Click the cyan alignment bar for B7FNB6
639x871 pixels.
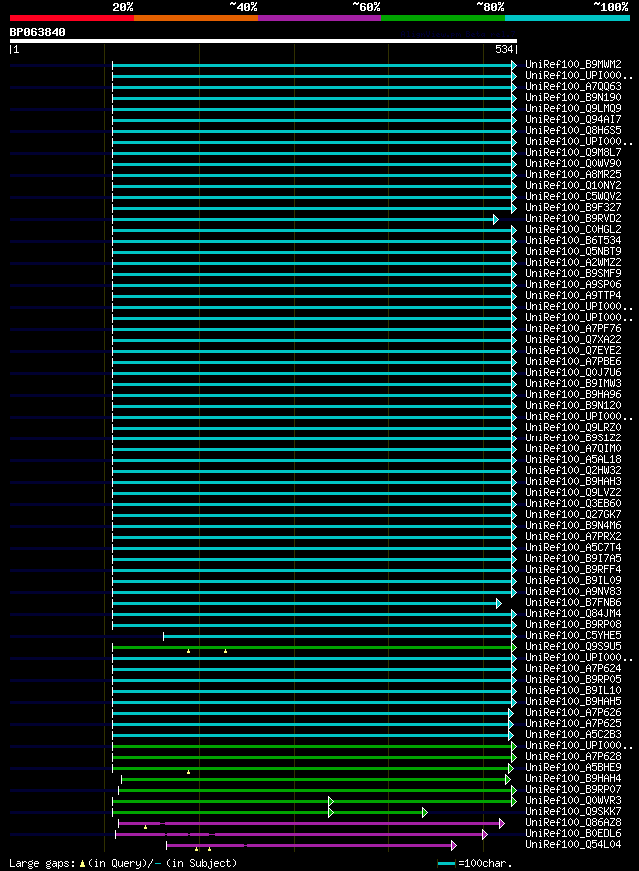coord(307,604)
